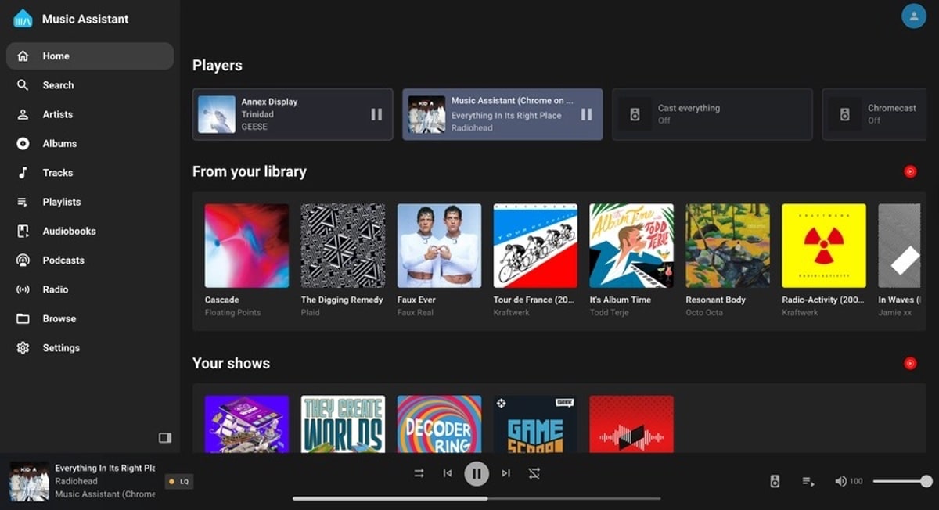Viewport: 939px width, 510px height.
Task: Go back to the previous track
Action: point(448,473)
